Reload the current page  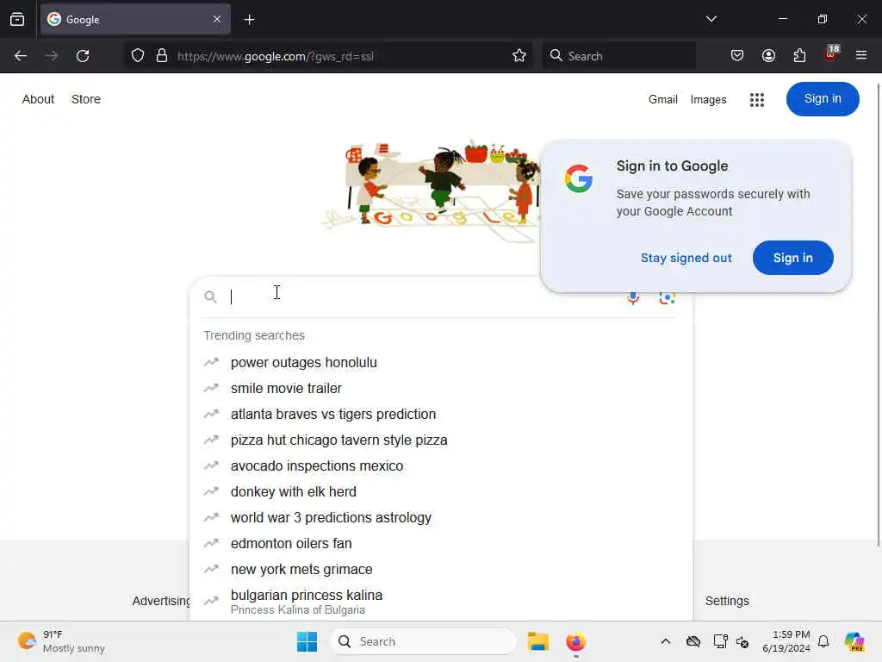click(x=83, y=56)
